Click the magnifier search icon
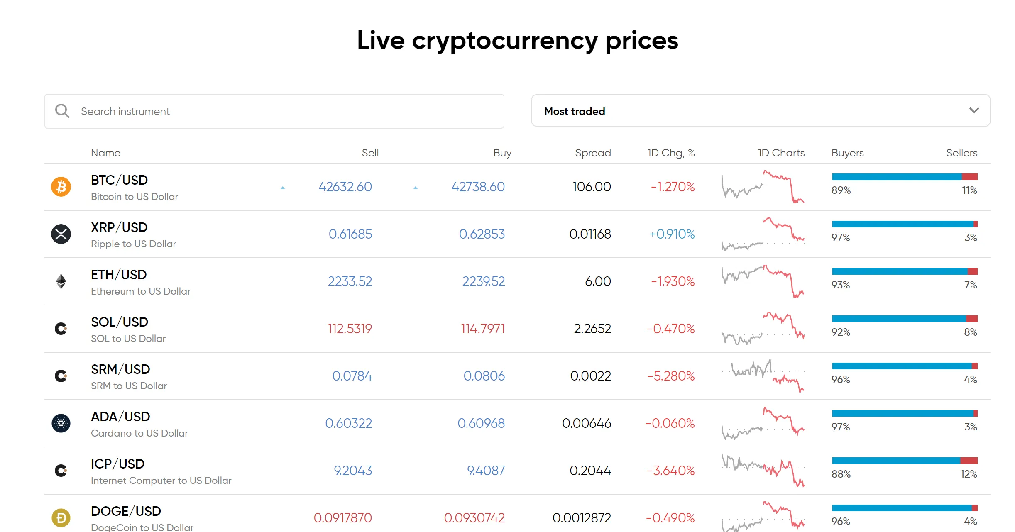Viewport: 1015px width, 532px height. (x=62, y=111)
